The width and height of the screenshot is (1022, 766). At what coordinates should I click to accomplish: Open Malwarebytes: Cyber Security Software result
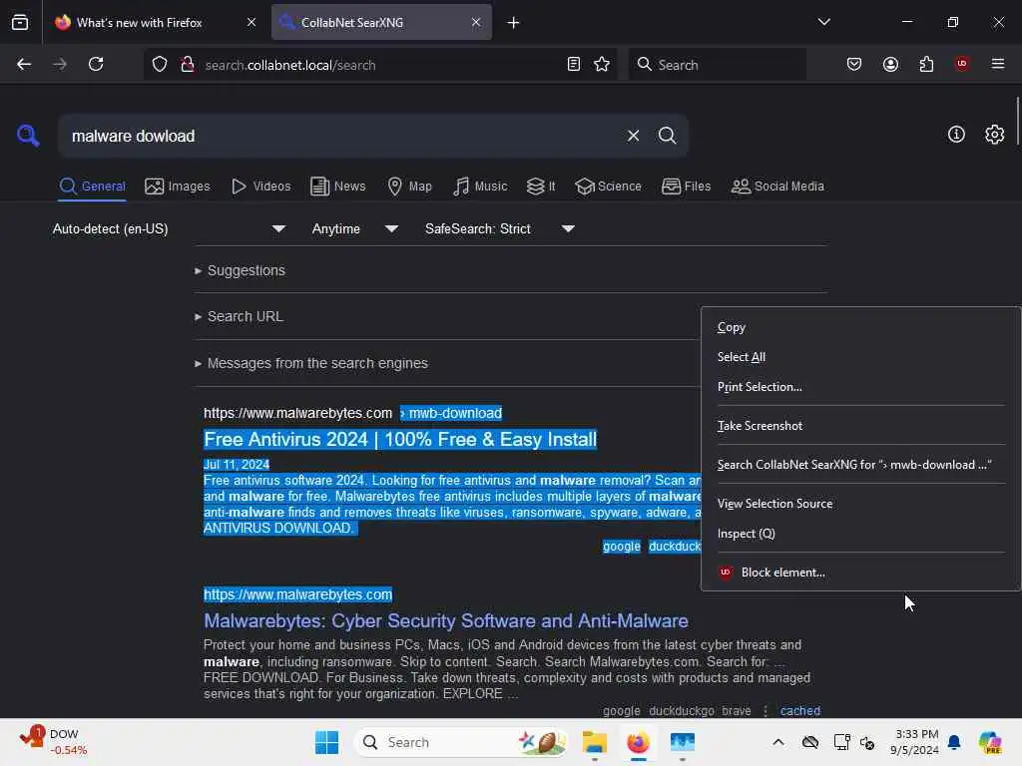[x=446, y=620]
